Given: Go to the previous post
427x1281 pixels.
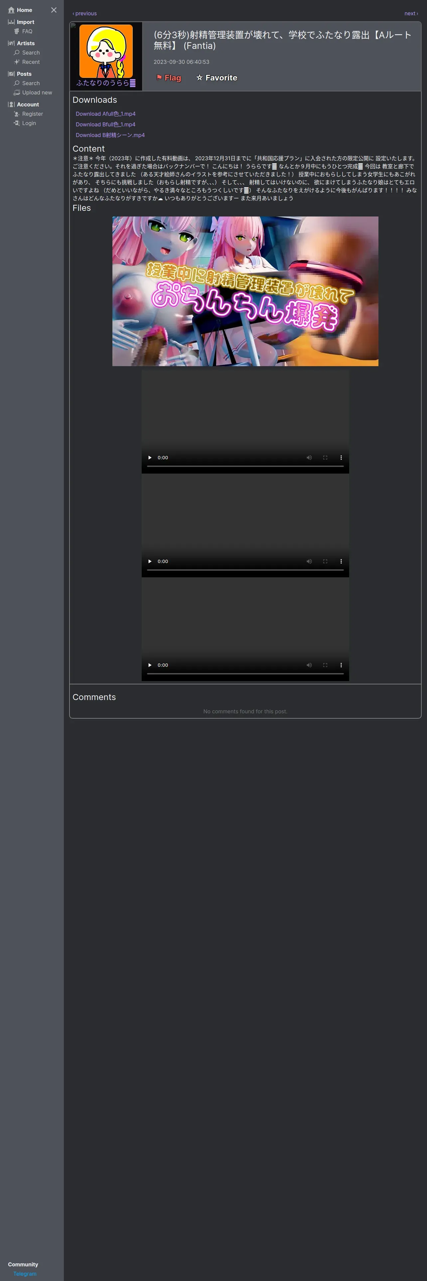Looking at the screenshot, I should [84, 13].
